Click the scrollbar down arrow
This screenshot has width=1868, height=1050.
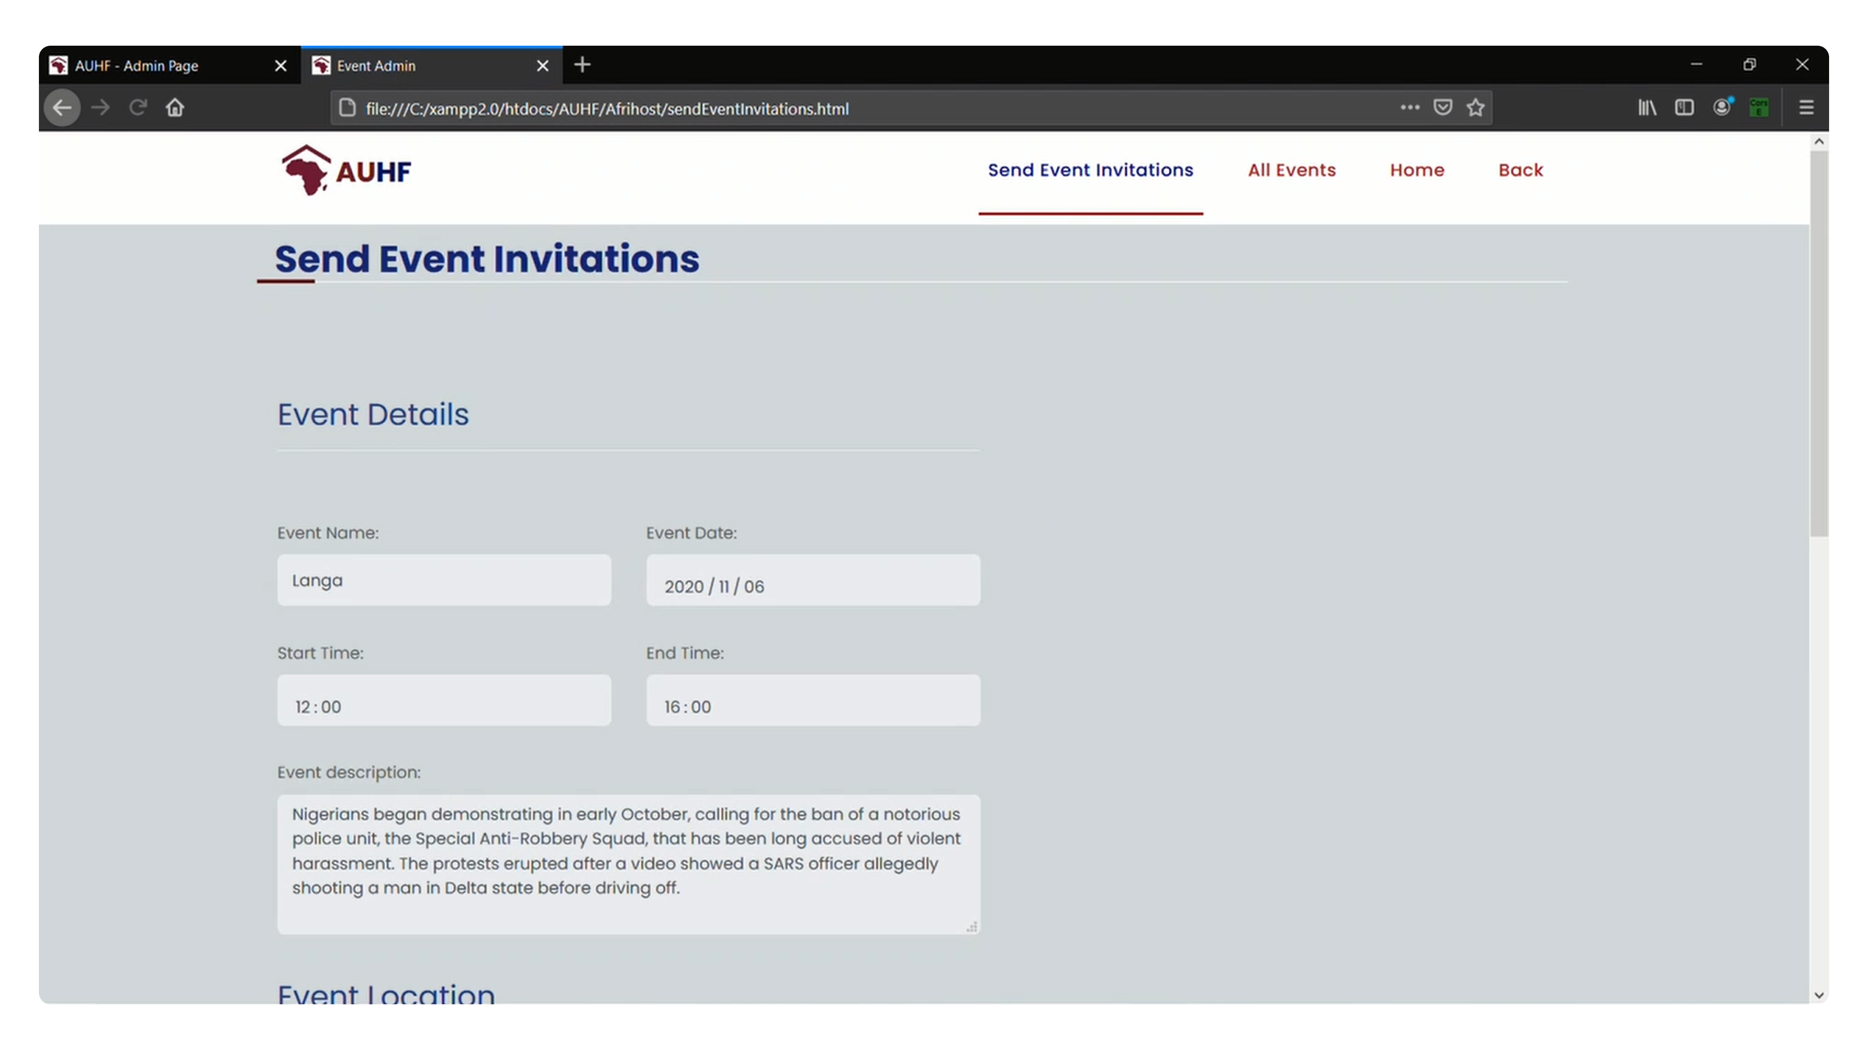click(x=1818, y=996)
